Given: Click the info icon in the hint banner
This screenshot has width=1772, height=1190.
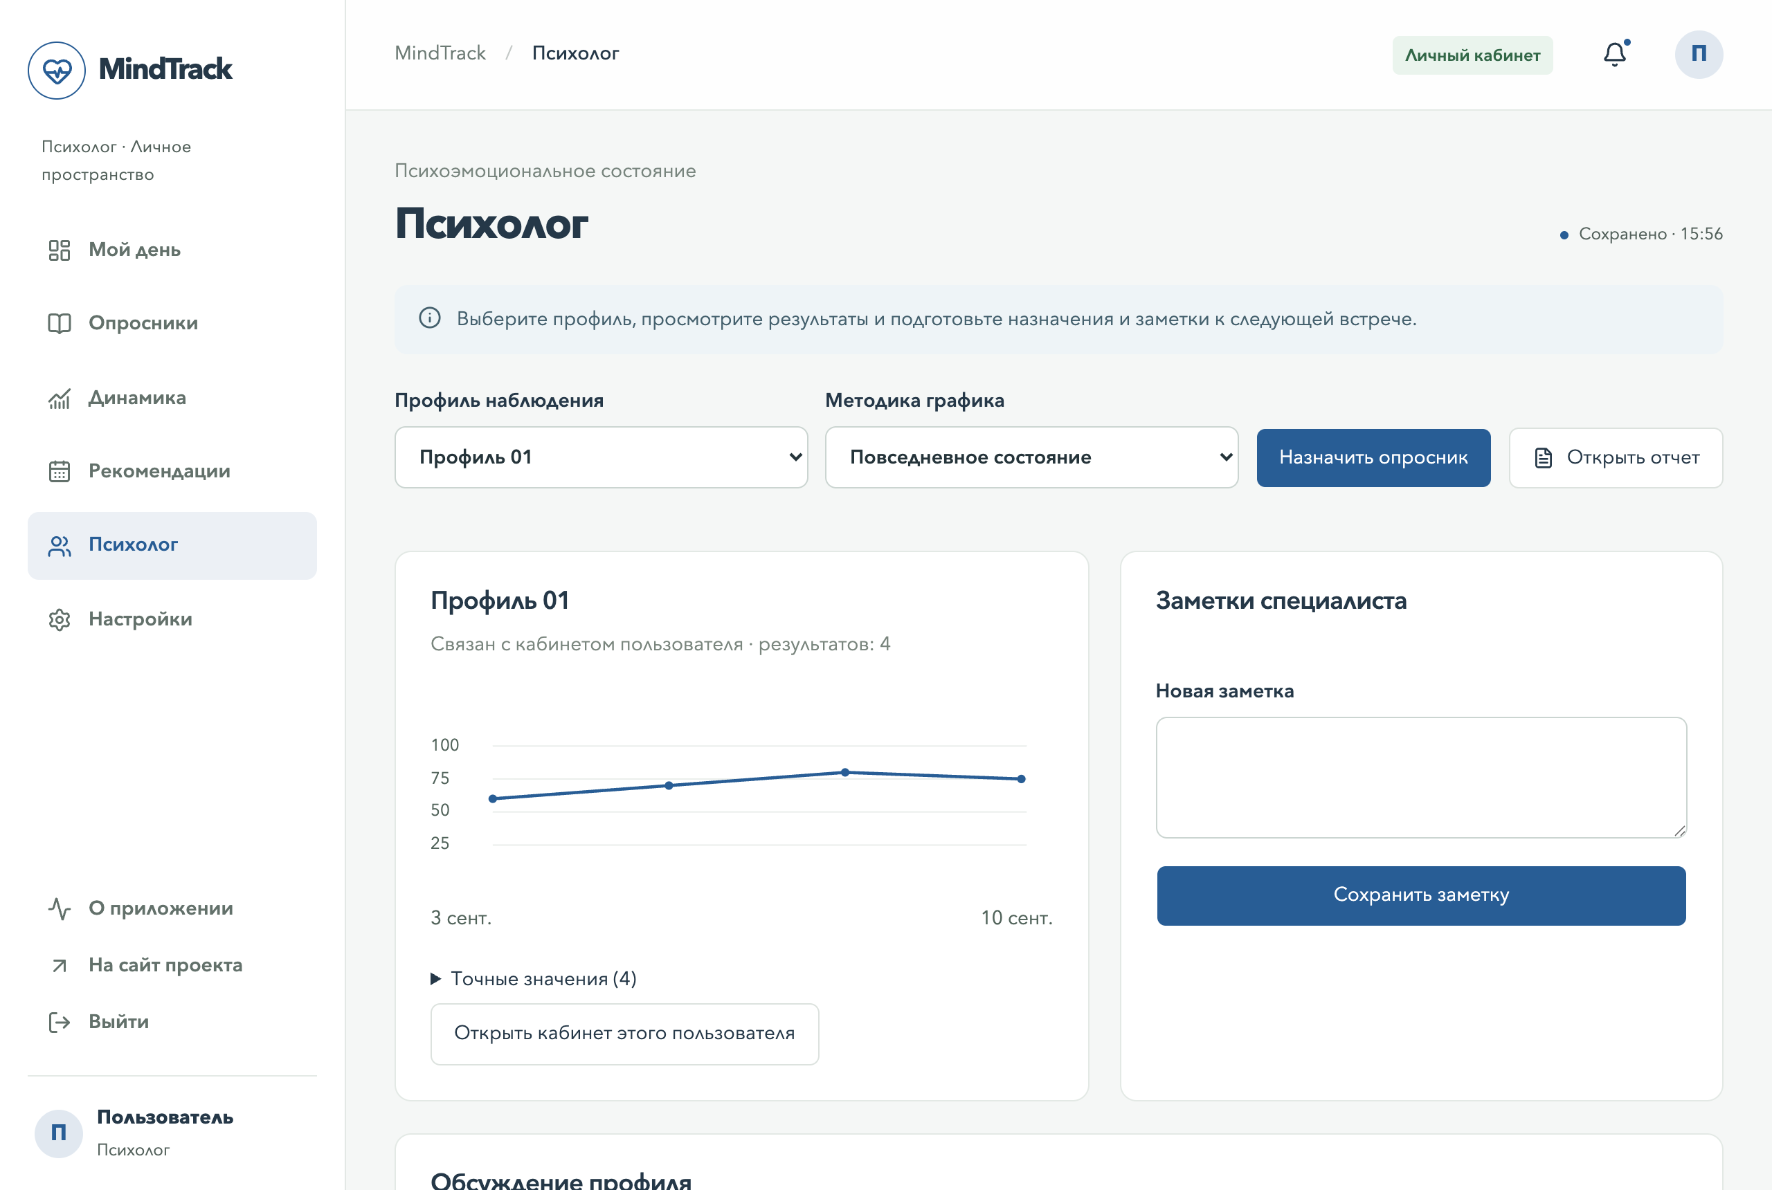Looking at the screenshot, I should [x=430, y=318].
